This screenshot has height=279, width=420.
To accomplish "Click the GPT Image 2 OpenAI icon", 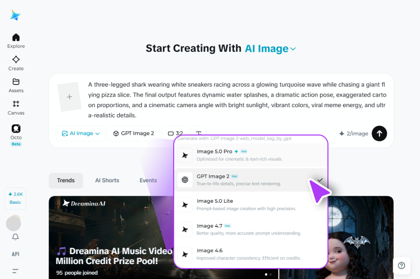I will pos(185,180).
